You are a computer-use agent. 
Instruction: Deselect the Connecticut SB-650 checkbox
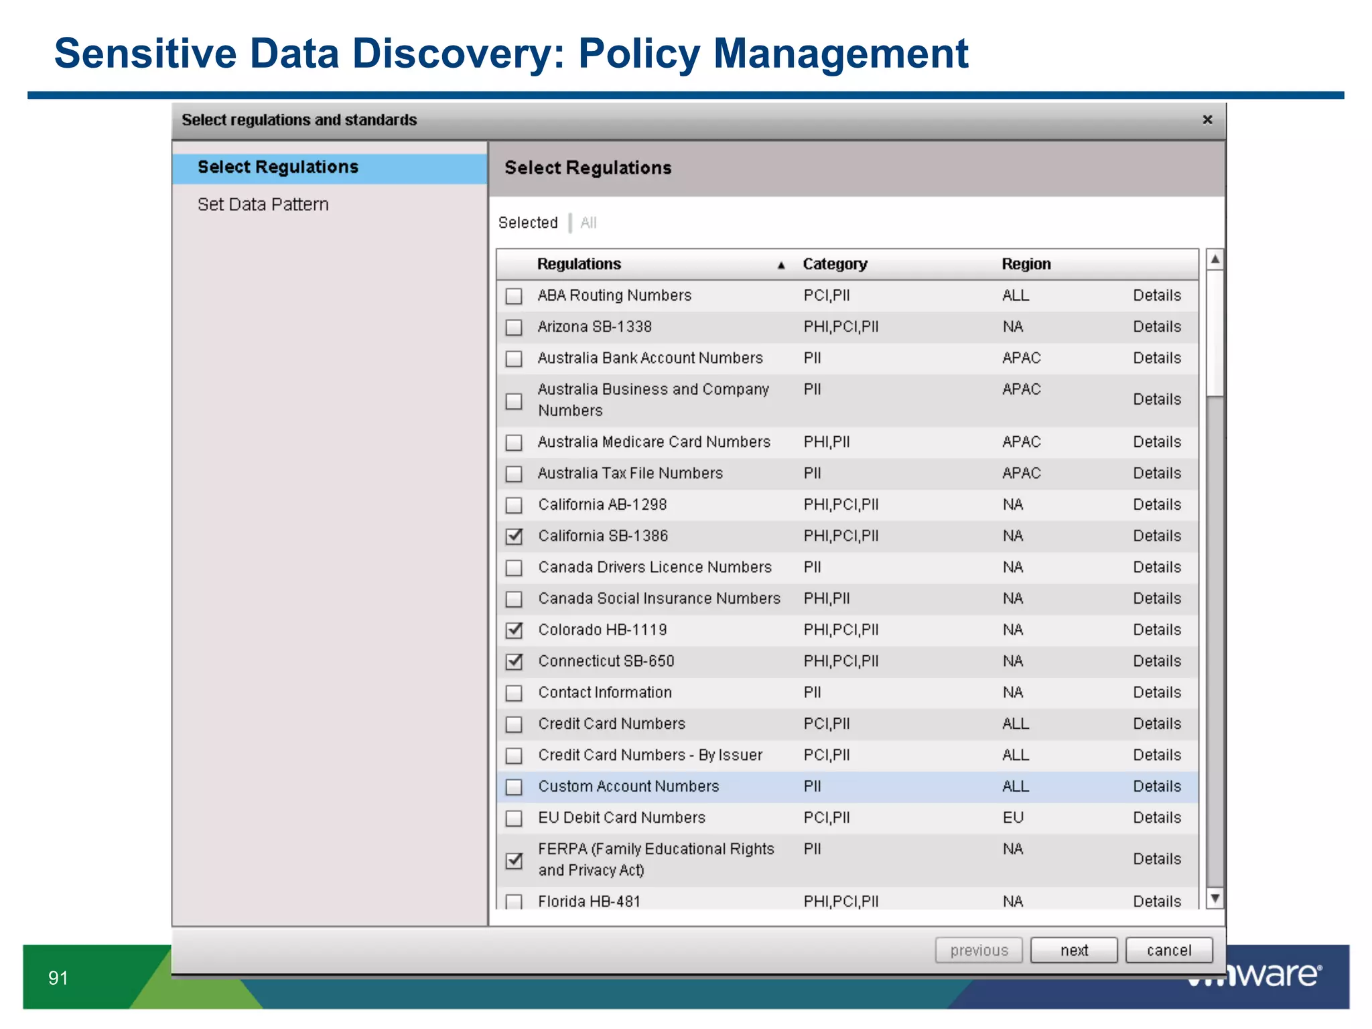click(514, 662)
